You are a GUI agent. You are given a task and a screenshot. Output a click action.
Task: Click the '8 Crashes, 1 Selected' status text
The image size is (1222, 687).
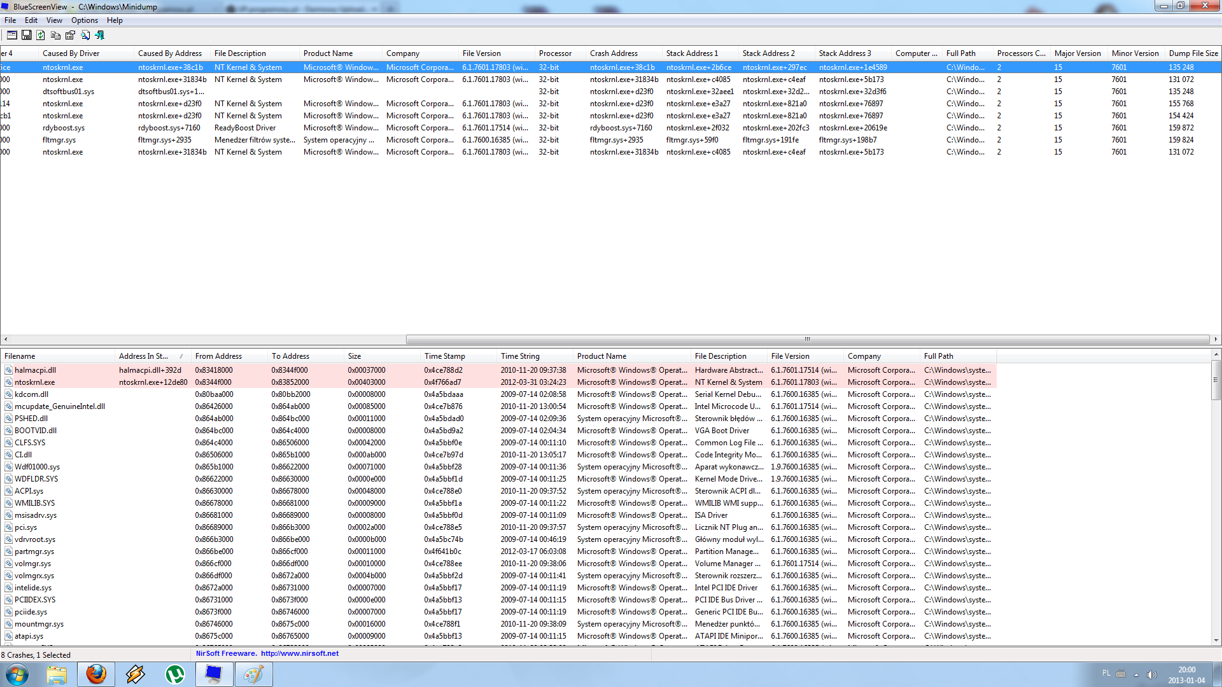pyautogui.click(x=36, y=655)
